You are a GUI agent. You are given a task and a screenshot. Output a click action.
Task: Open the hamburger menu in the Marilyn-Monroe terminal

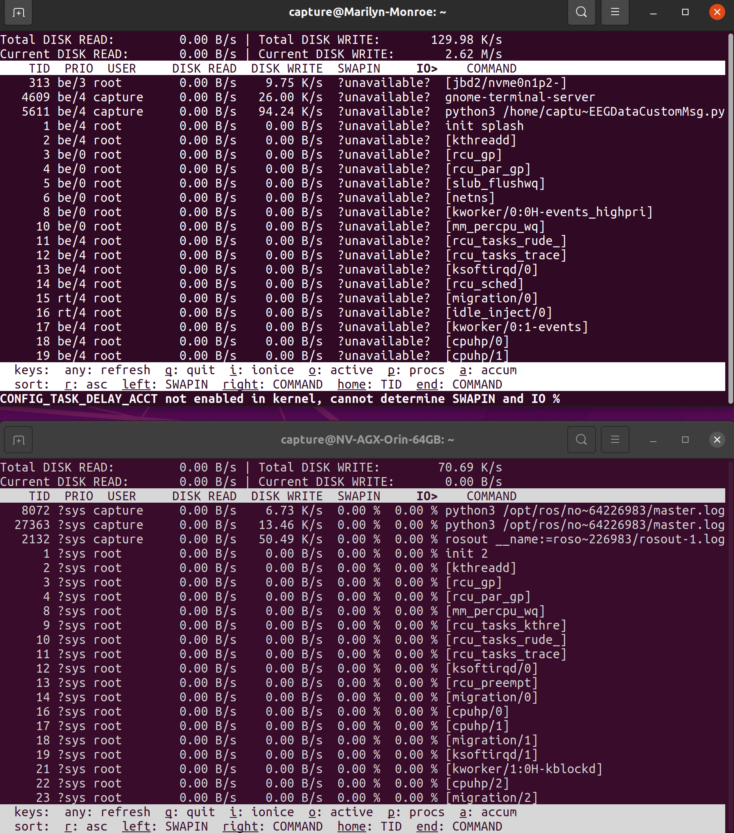[615, 12]
